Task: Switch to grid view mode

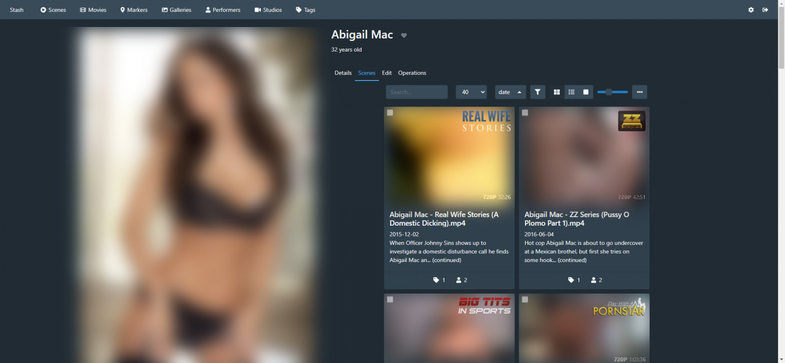Action: coord(556,92)
